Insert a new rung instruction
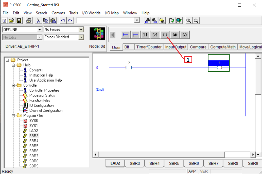 coord(126,35)
